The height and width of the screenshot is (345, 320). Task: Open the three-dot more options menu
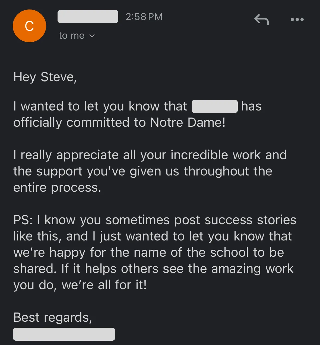(297, 19)
